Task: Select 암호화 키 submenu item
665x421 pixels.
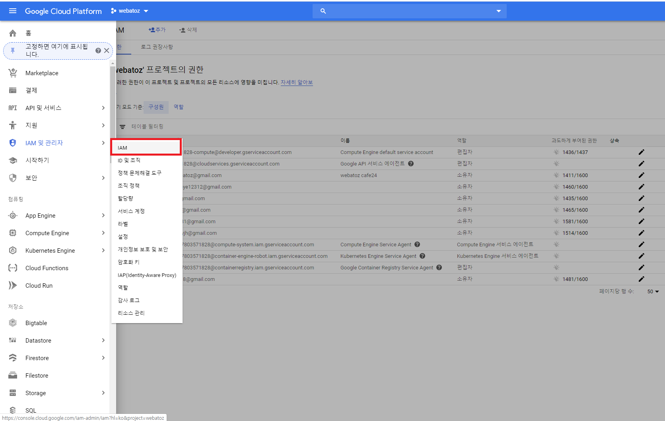Action: pos(146,262)
